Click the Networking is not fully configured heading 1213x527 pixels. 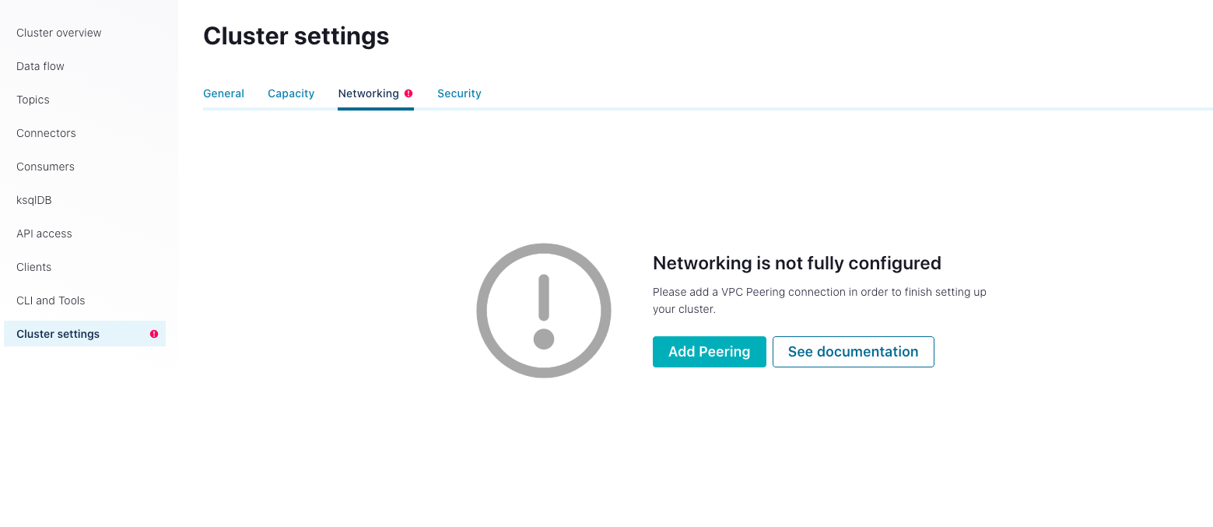pyautogui.click(x=797, y=263)
